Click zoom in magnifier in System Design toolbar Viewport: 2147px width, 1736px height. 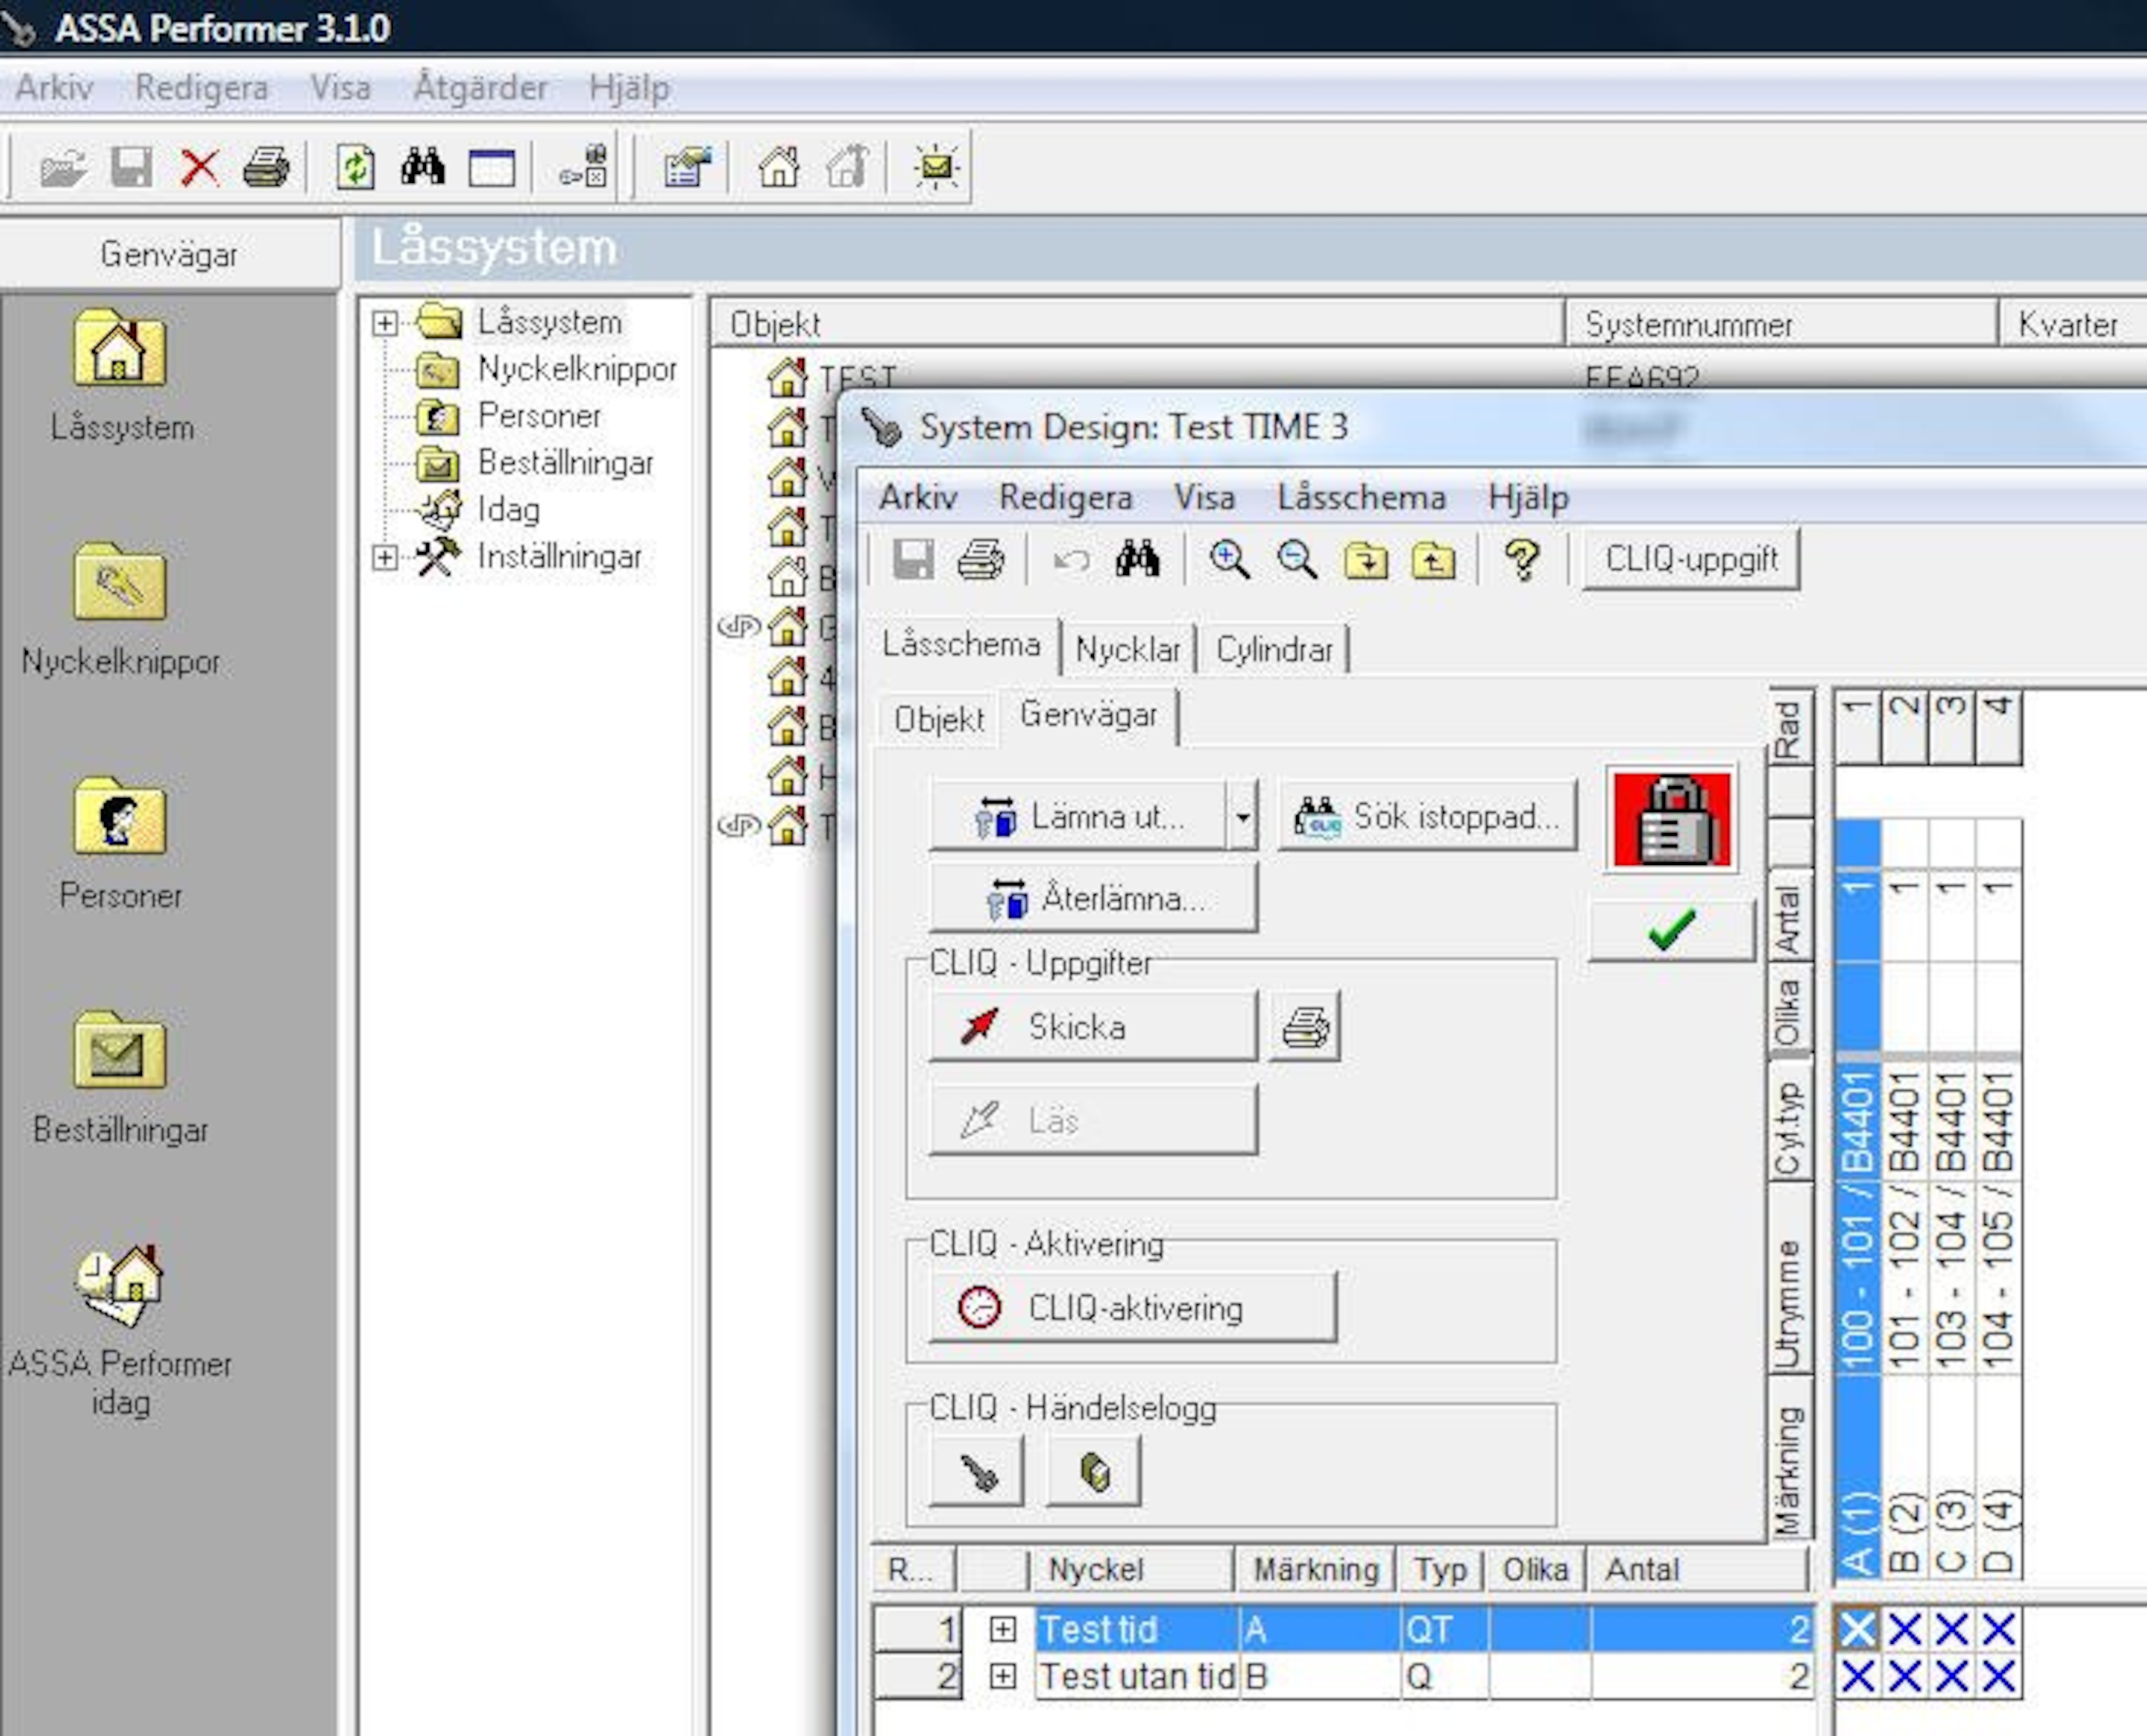pos(1229,559)
